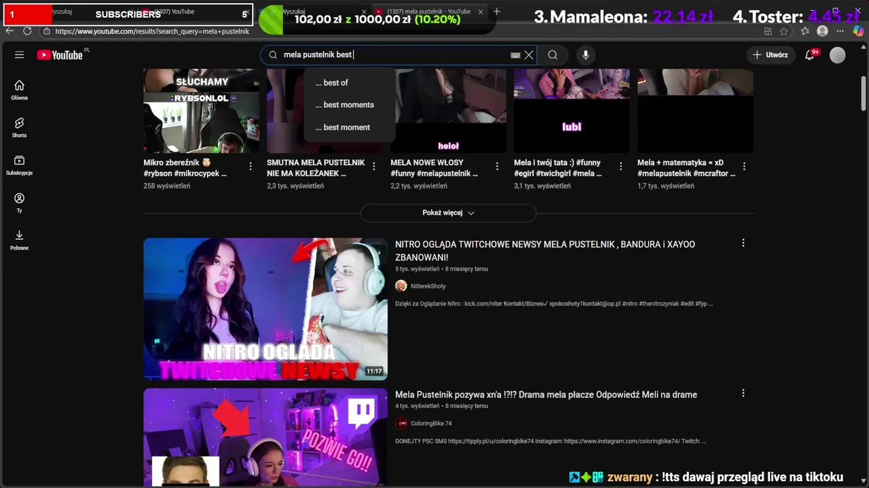Image resolution: width=869 pixels, height=488 pixels.
Task: Open the YouTube hamburger guide menu
Action: [19, 55]
